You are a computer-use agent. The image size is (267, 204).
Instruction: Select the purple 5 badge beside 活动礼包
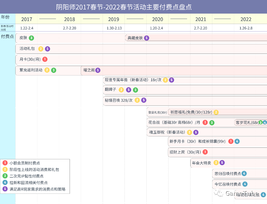click(48, 49)
